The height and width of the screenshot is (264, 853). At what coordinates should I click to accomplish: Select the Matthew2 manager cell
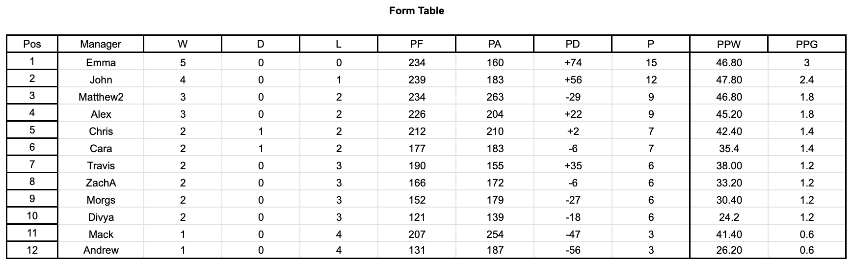pos(101,97)
